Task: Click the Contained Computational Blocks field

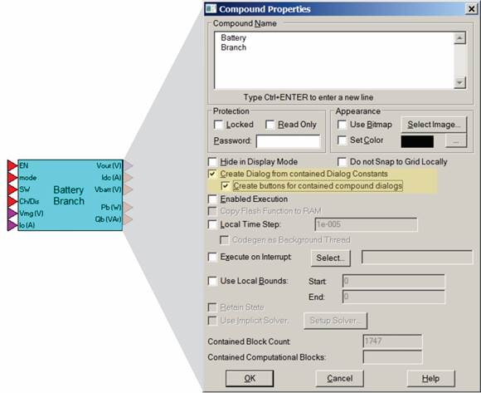Action: coord(392,357)
